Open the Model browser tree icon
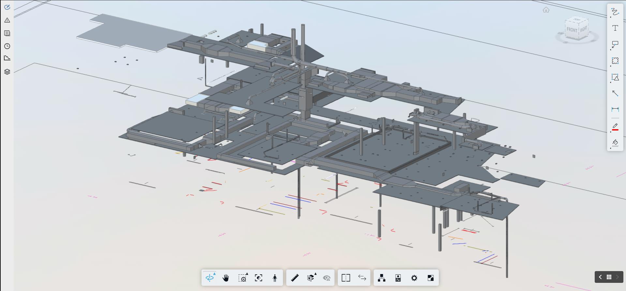Screen dimensions: 626x291 click(x=381, y=278)
